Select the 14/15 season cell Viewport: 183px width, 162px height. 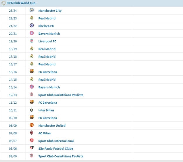coord(13,80)
